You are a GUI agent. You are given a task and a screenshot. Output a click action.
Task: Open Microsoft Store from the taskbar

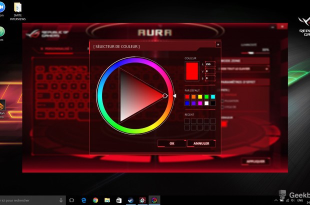pyautogui.click(x=119, y=200)
